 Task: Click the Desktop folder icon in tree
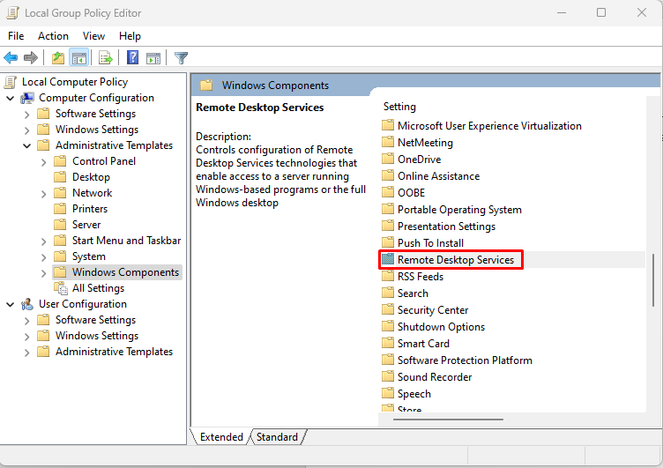point(60,177)
